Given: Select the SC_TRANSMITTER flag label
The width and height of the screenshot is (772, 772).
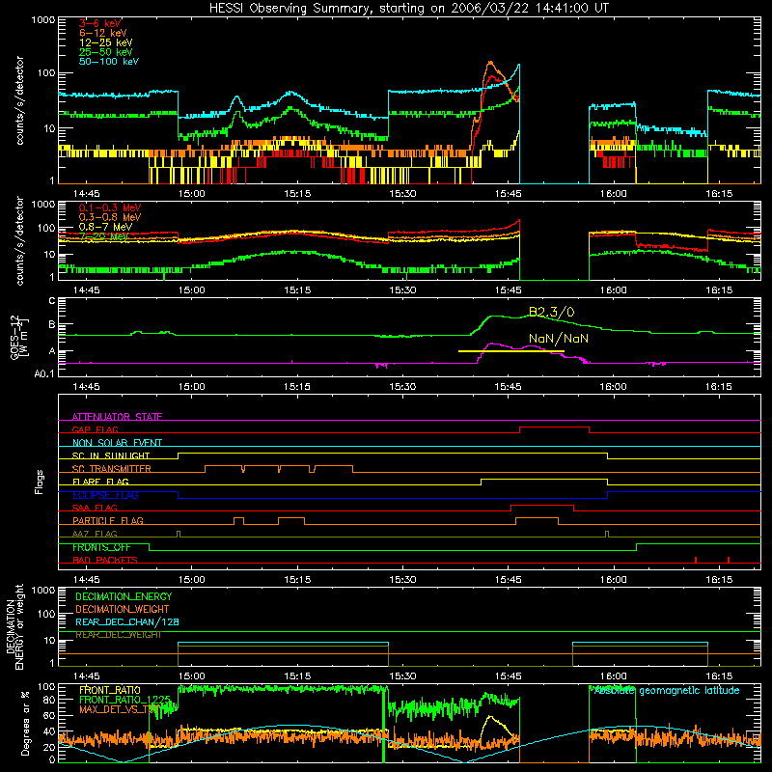Looking at the screenshot, I should point(112,468).
